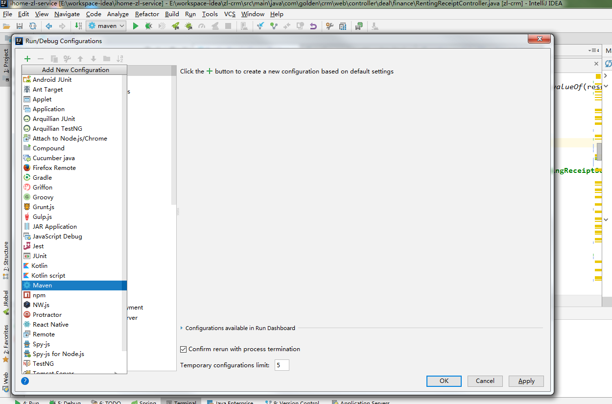Click the Open folder icon in main toolbar
This screenshot has height=404, width=612.
pyautogui.click(x=7, y=26)
